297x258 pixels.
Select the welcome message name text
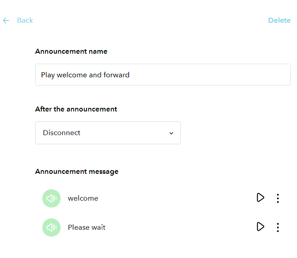83,198
